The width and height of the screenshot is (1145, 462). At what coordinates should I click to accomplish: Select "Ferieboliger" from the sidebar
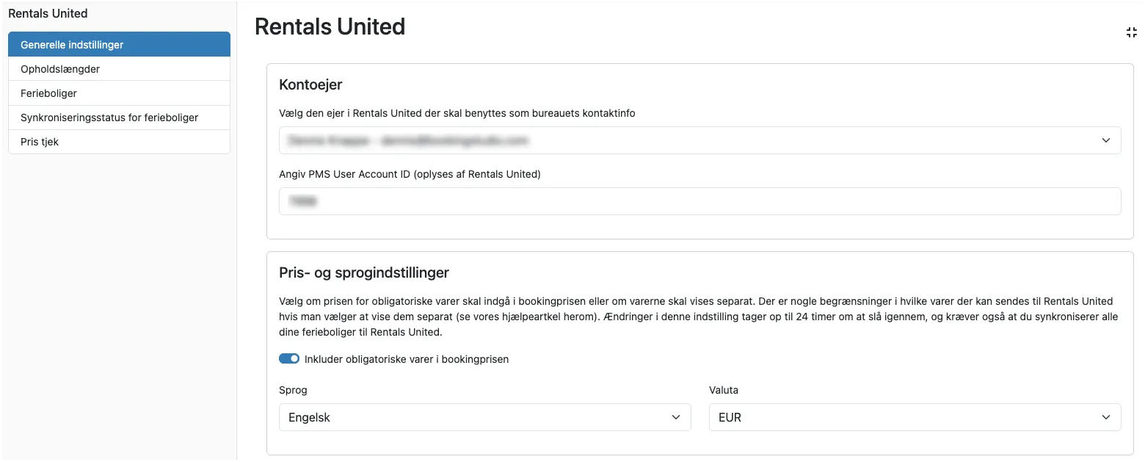pyautogui.click(x=48, y=93)
